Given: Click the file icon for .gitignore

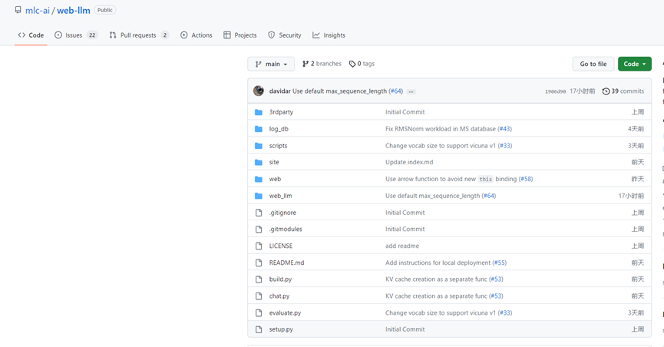Looking at the screenshot, I should coord(259,213).
